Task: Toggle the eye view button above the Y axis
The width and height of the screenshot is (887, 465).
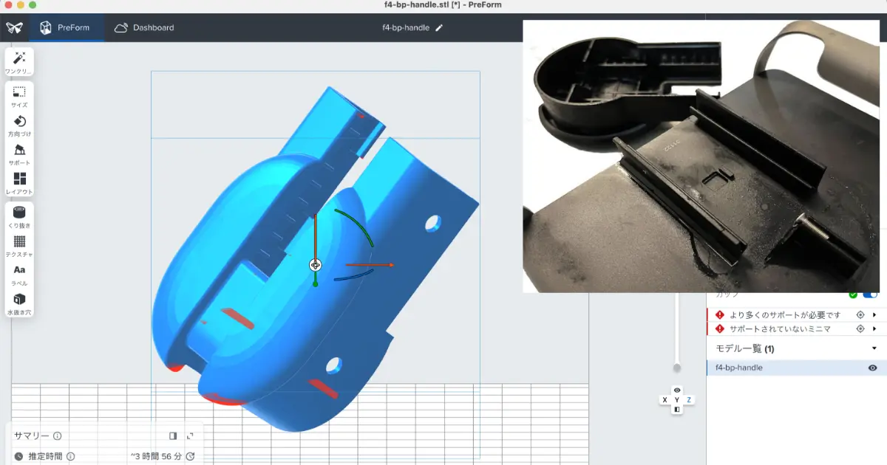Action: [676, 390]
